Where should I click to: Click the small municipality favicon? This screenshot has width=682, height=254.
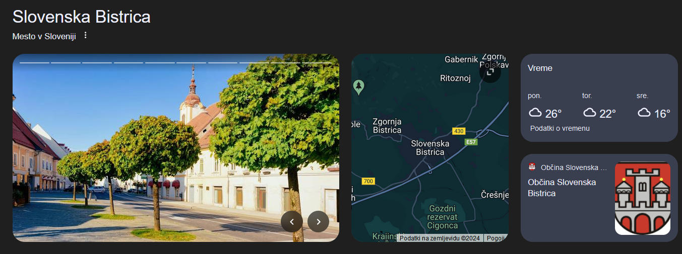tap(532, 167)
